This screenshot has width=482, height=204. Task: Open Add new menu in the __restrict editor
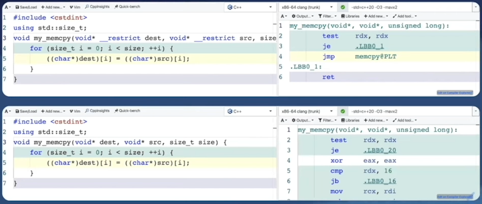point(53,7)
